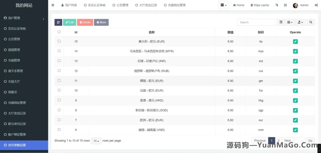Click the Edit toolbar button
This screenshot has width=321, height=153.
(x=70, y=22)
